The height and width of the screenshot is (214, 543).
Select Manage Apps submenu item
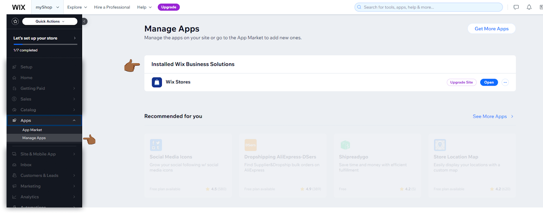(x=44, y=138)
